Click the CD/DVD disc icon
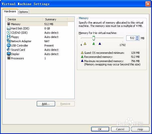Image resolution: width=152 pixels, height=134 pixels. click(x=9, y=32)
